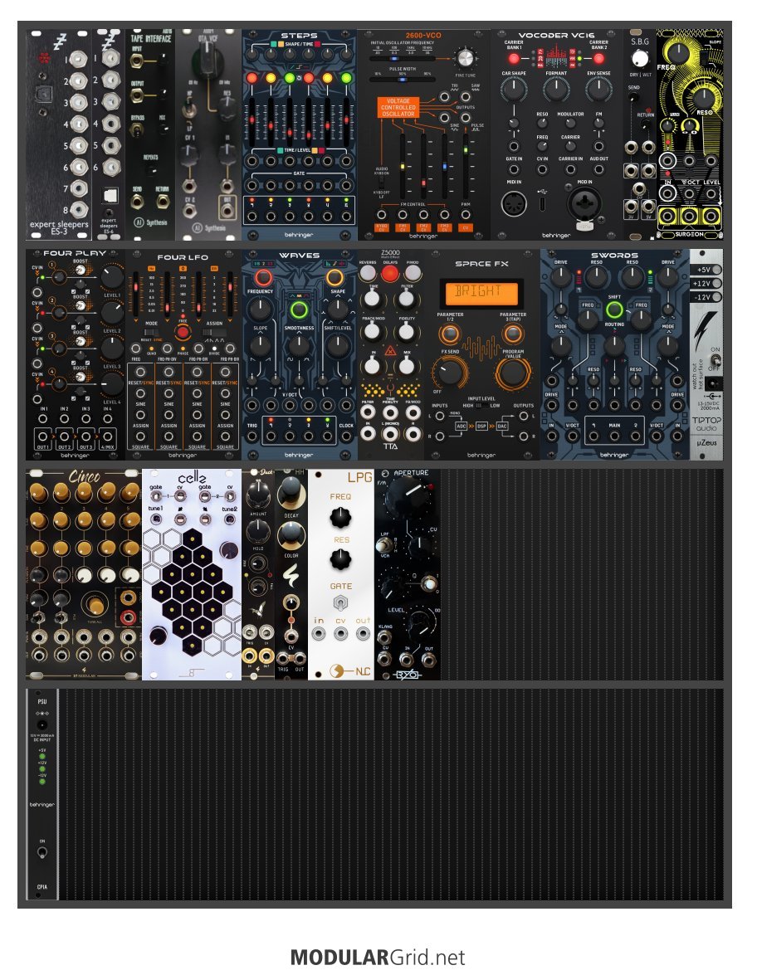Click jack 6 on the ES-6 module

110,167
